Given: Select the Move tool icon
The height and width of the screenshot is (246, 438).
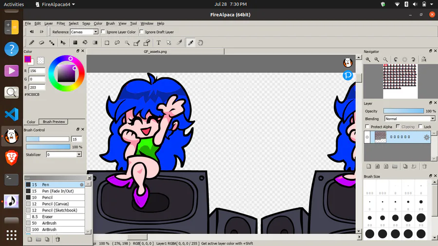Looking at the screenshot, I should pos(63,43).
